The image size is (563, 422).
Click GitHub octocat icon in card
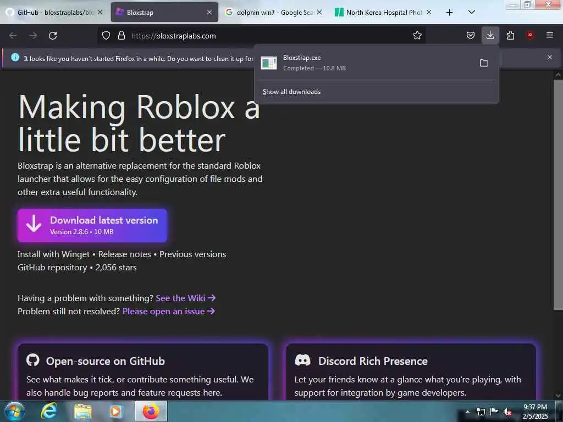[x=33, y=360]
